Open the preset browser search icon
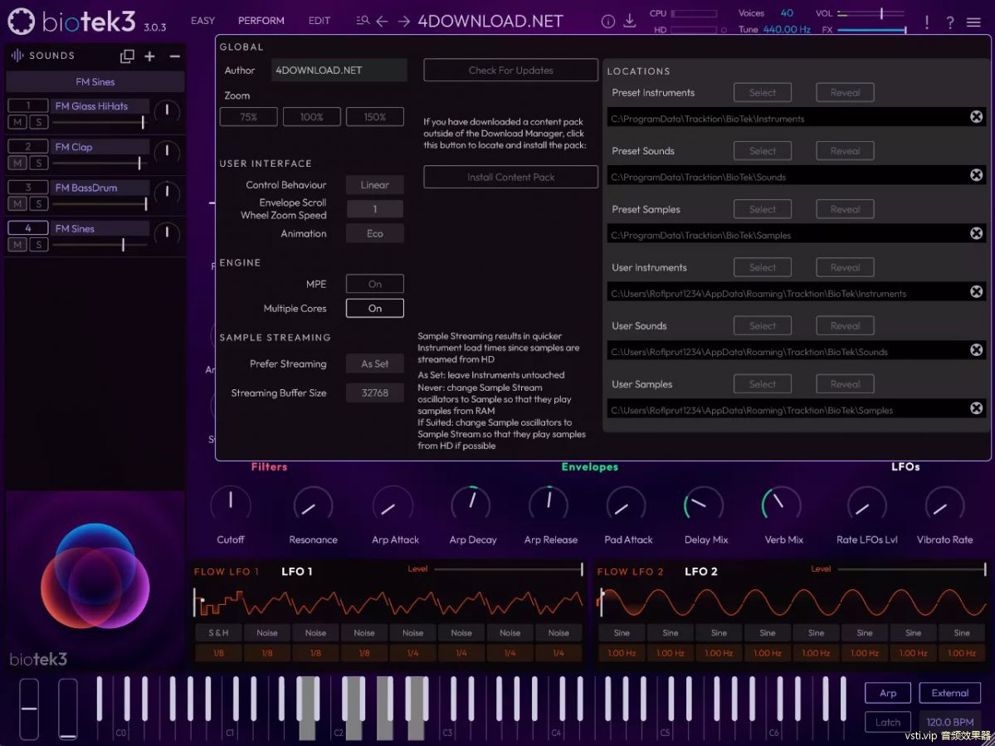This screenshot has width=995, height=746. pos(363,21)
